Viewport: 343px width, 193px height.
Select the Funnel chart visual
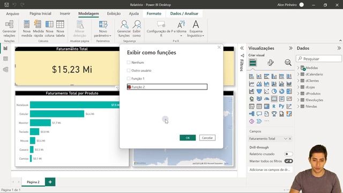pyautogui.click(x=259, y=91)
